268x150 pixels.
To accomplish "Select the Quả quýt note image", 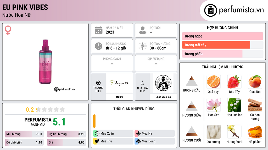I will (214, 82).
